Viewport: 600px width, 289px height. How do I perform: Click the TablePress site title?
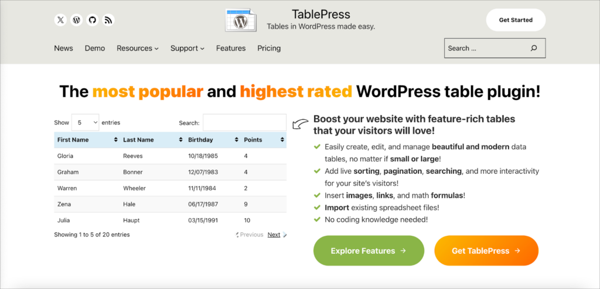click(321, 15)
